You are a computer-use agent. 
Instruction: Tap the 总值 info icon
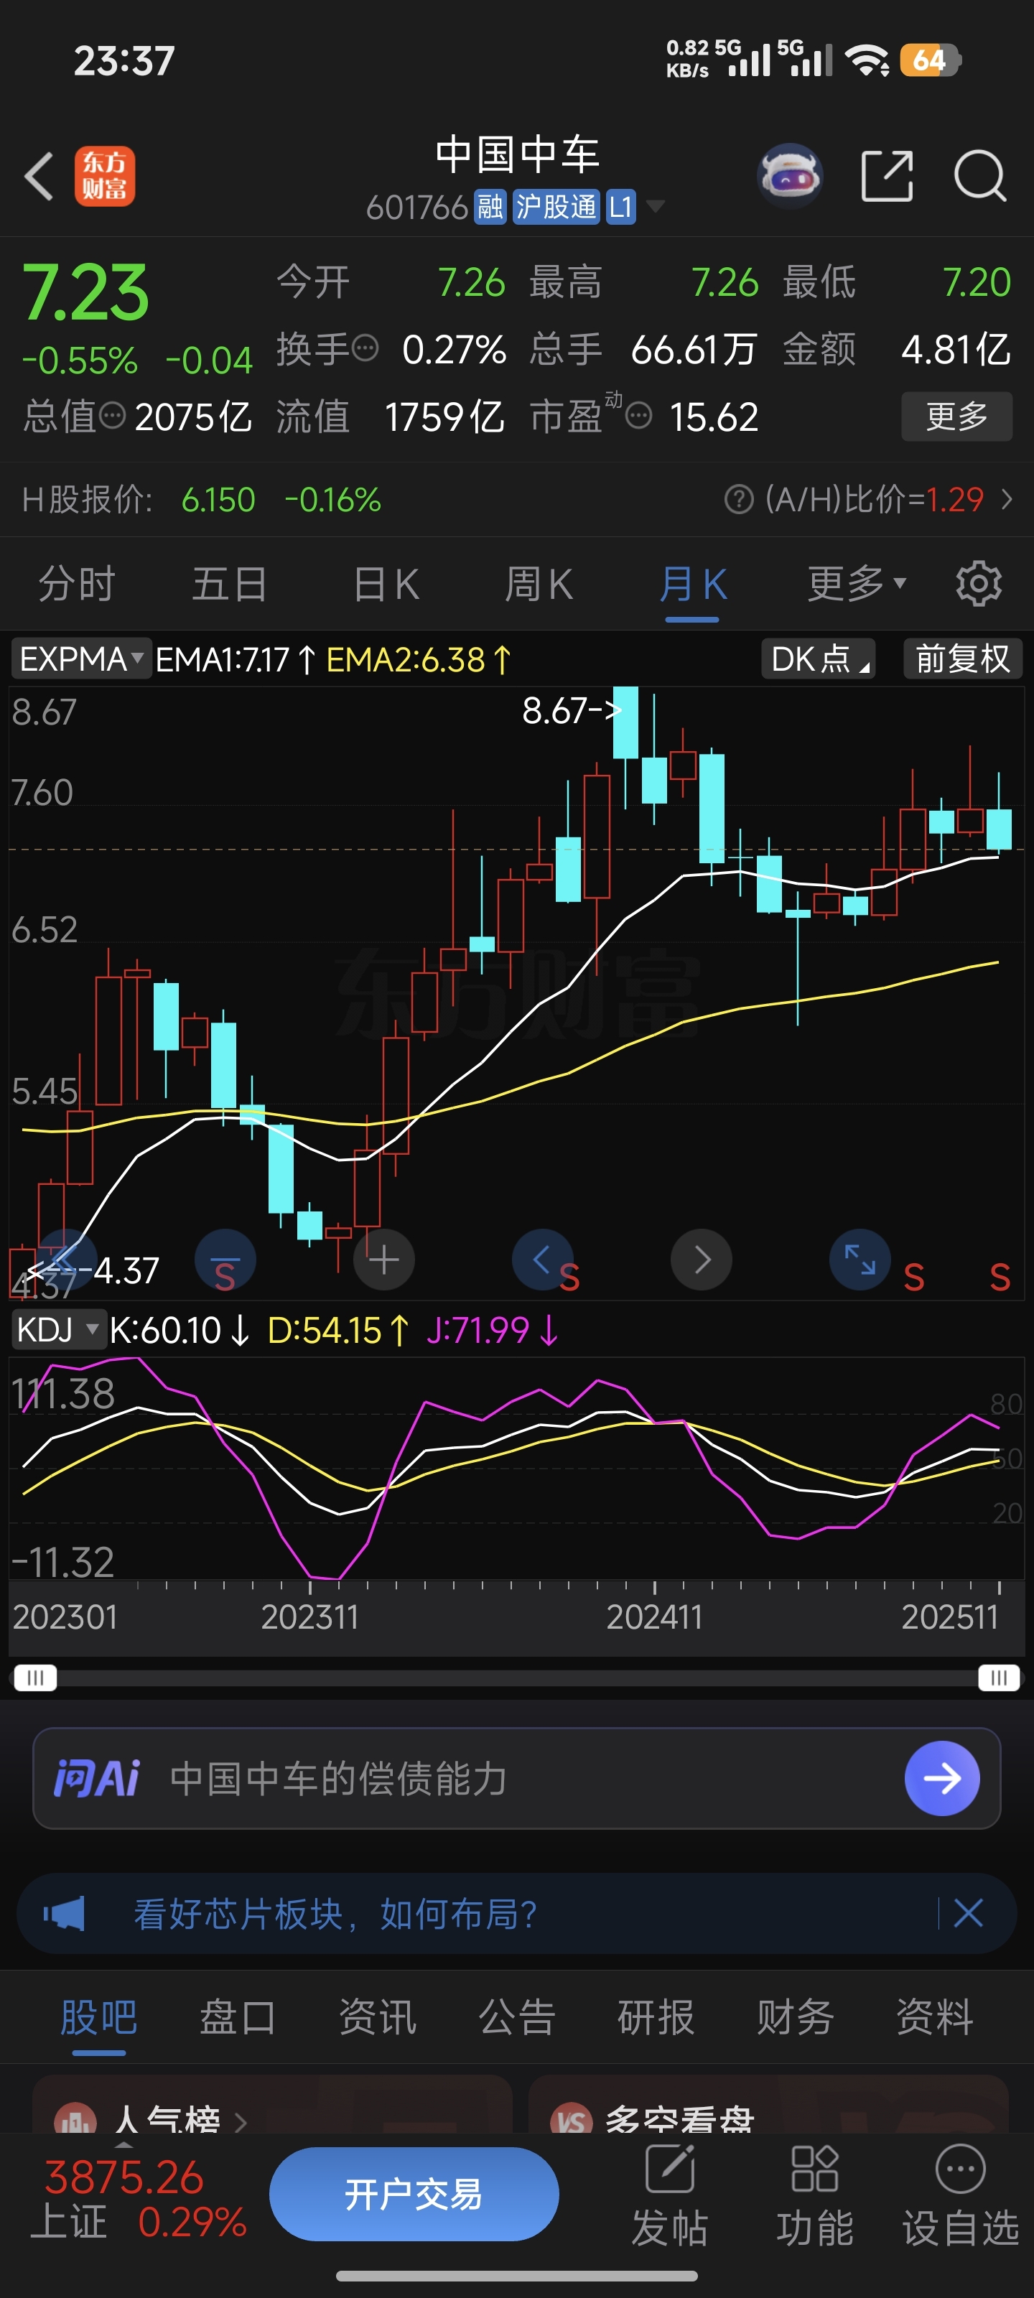click(x=111, y=416)
